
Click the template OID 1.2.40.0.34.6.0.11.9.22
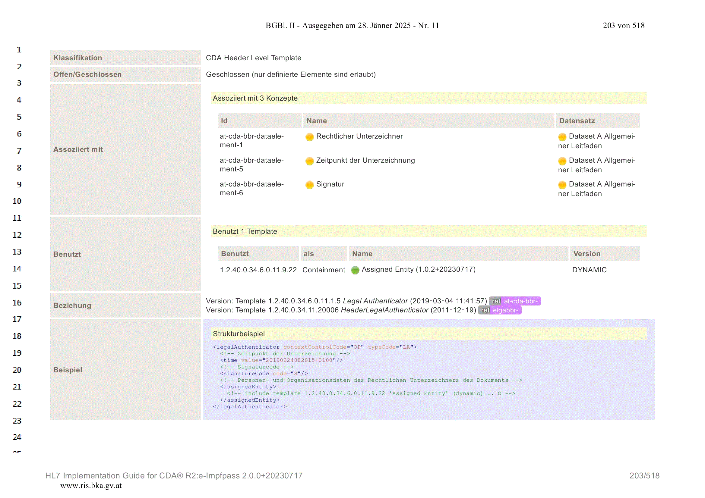coord(258,270)
